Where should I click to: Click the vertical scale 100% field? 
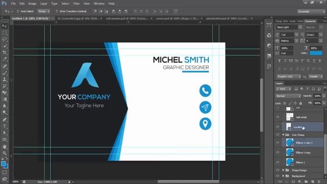pos(287,48)
